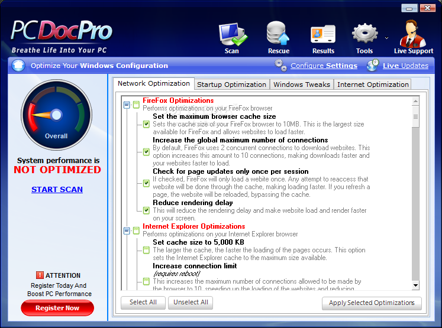This screenshot has width=442, height=328.
Task: Toggle the Internet Explorer Optimizations group checkbox
Action: 136,231
